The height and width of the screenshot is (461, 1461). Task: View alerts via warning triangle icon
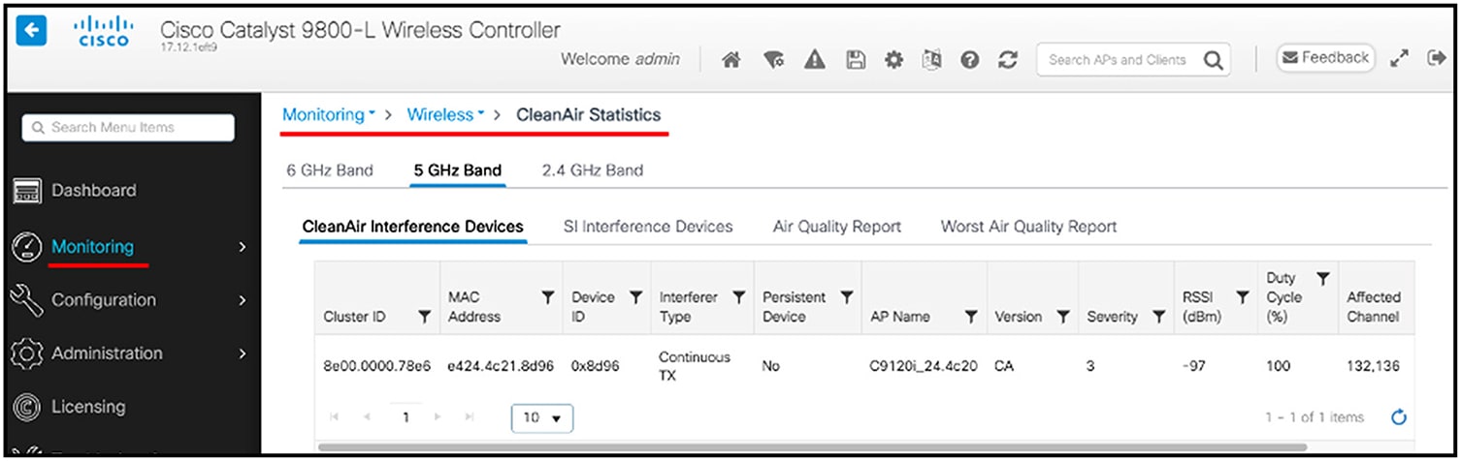point(815,60)
